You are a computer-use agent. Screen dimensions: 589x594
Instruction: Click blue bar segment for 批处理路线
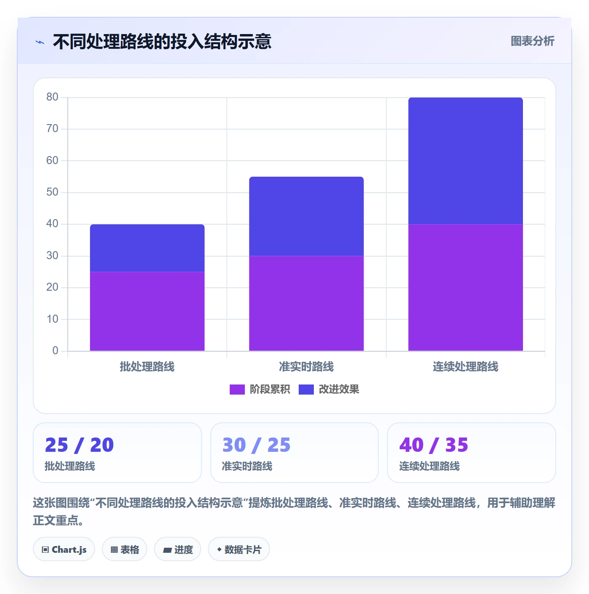pos(147,248)
